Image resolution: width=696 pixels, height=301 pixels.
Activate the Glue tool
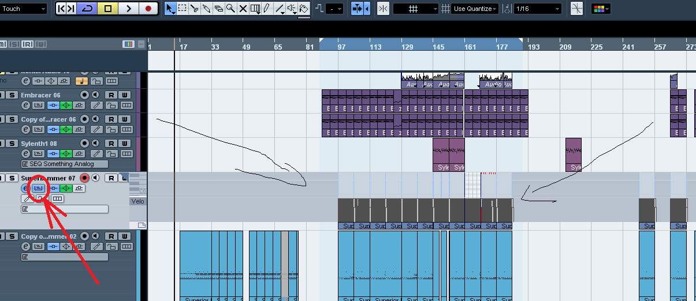(x=206, y=9)
